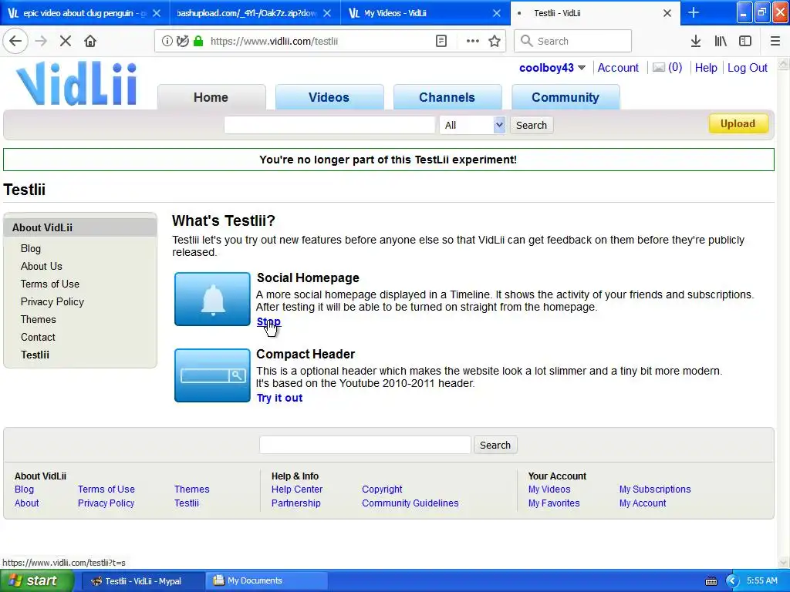
Task: Open Privacy Policy in sidebar
Action: (52, 301)
